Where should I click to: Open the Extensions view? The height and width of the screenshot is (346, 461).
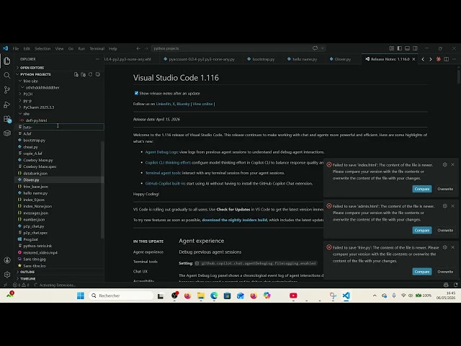(x=7, y=119)
